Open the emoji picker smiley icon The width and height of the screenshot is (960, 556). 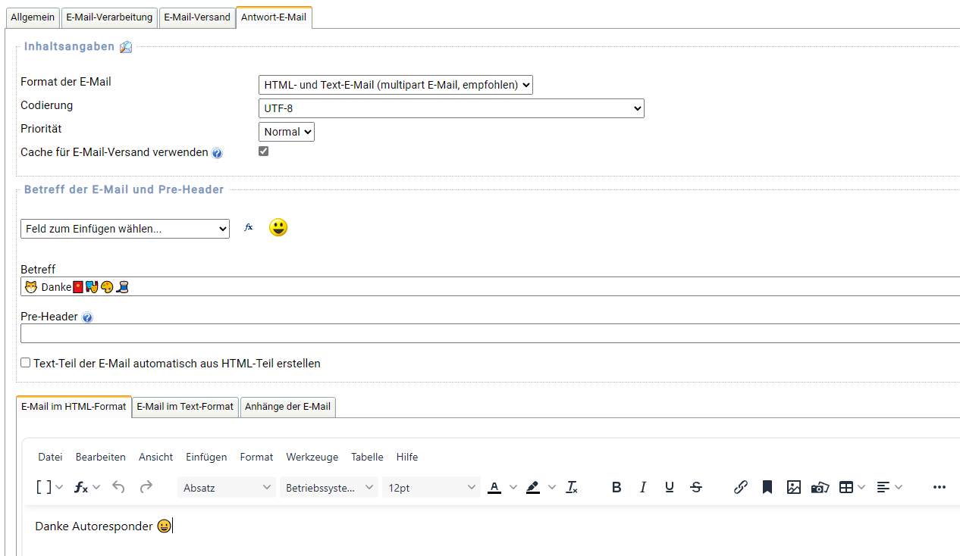pos(278,227)
